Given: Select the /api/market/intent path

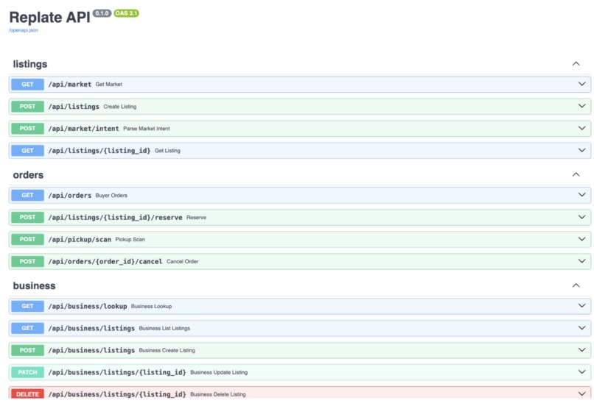Looking at the screenshot, I should click(x=83, y=129).
